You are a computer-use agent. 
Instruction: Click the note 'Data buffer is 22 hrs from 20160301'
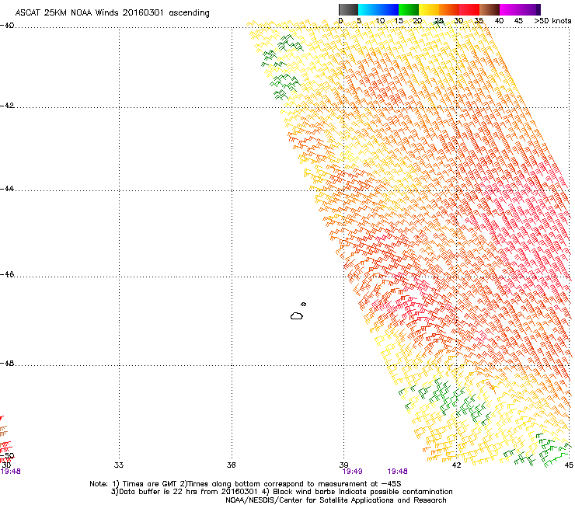tap(189, 492)
